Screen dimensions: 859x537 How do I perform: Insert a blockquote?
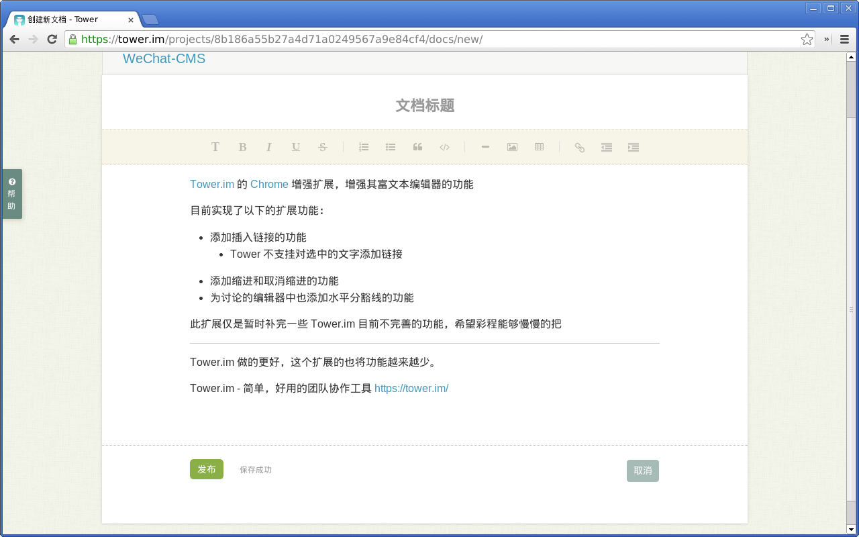(417, 147)
